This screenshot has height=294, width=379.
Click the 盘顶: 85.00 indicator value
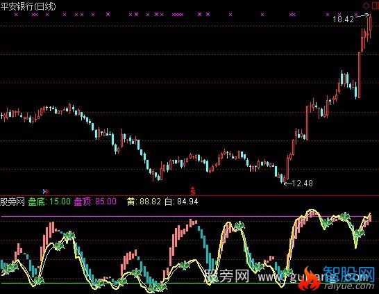click(95, 202)
